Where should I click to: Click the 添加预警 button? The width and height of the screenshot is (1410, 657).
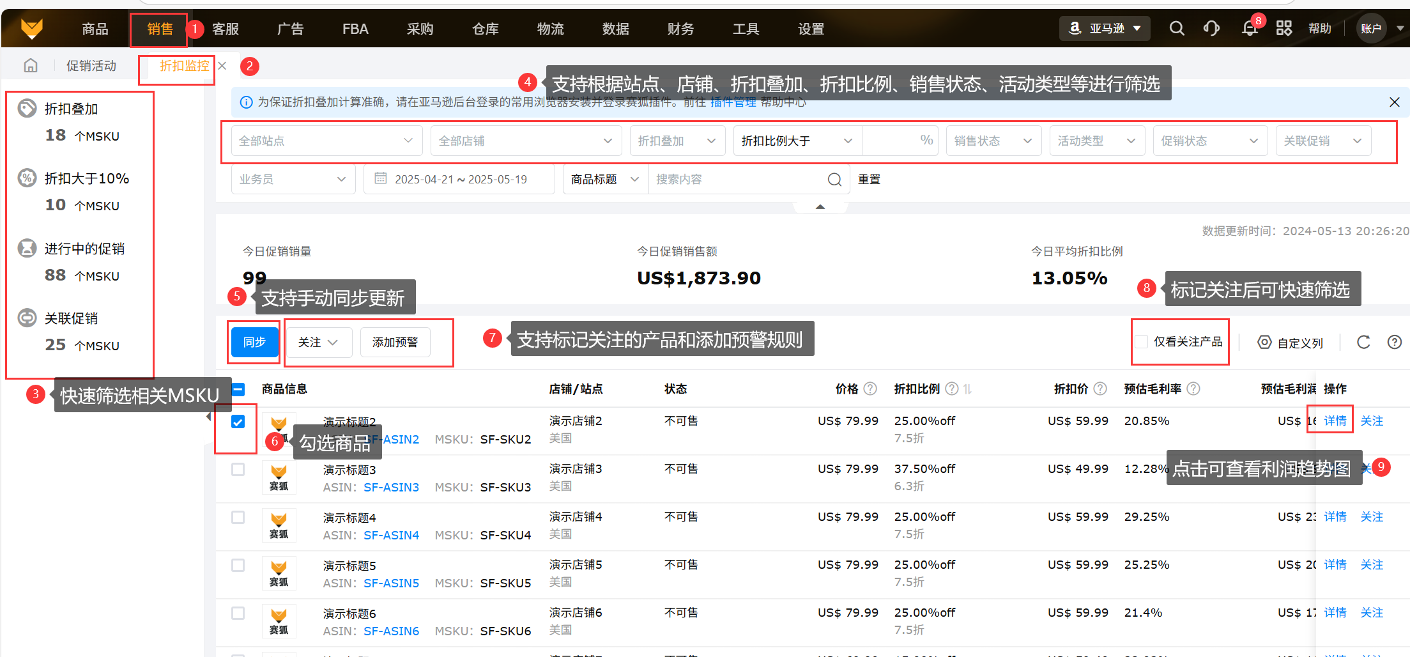click(x=395, y=343)
